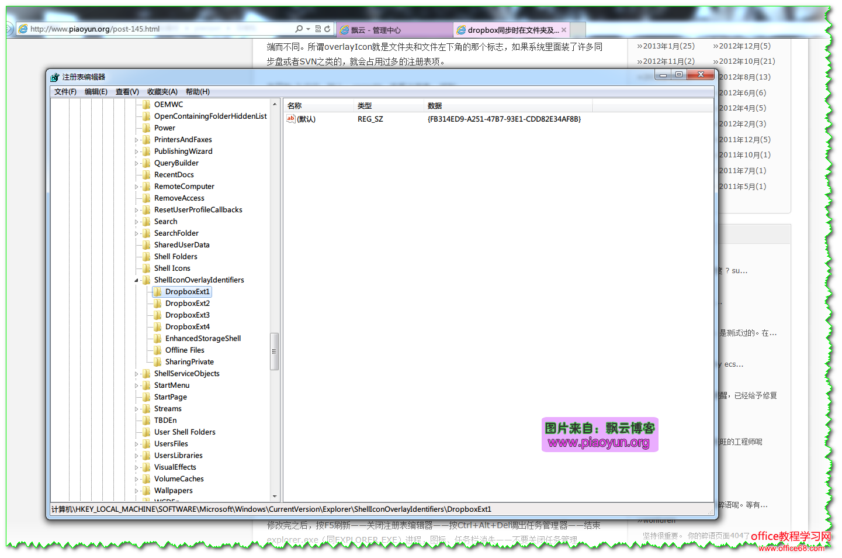Screen dimensions: 842x558
Task: Click the magnifier search icon in address bar
Action: click(x=299, y=29)
